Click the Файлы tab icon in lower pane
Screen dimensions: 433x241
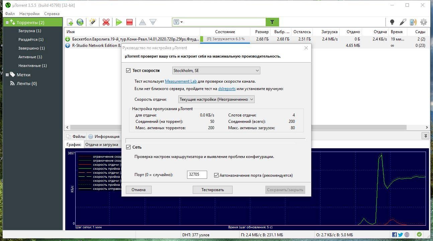pos(69,137)
